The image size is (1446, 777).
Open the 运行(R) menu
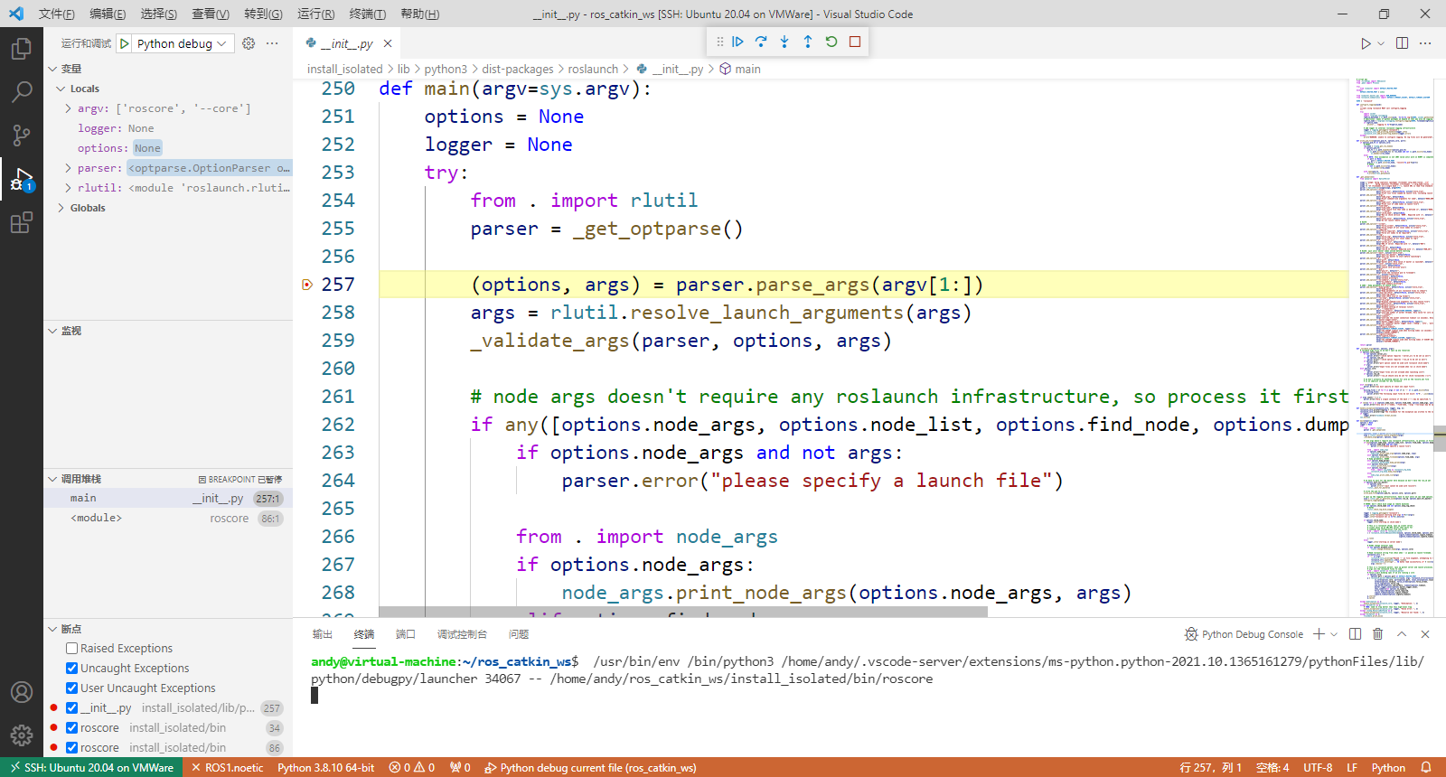[x=316, y=14]
